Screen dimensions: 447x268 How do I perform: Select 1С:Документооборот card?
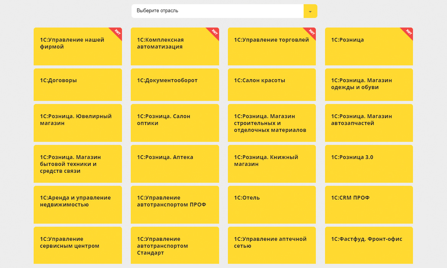(x=175, y=84)
